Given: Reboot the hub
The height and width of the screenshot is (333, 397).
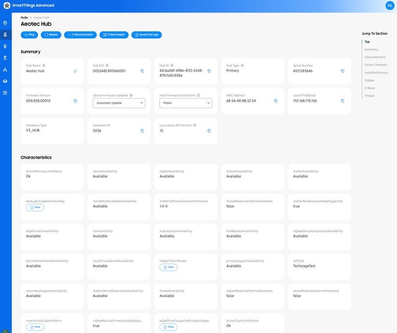Looking at the screenshot, I should [51, 34].
